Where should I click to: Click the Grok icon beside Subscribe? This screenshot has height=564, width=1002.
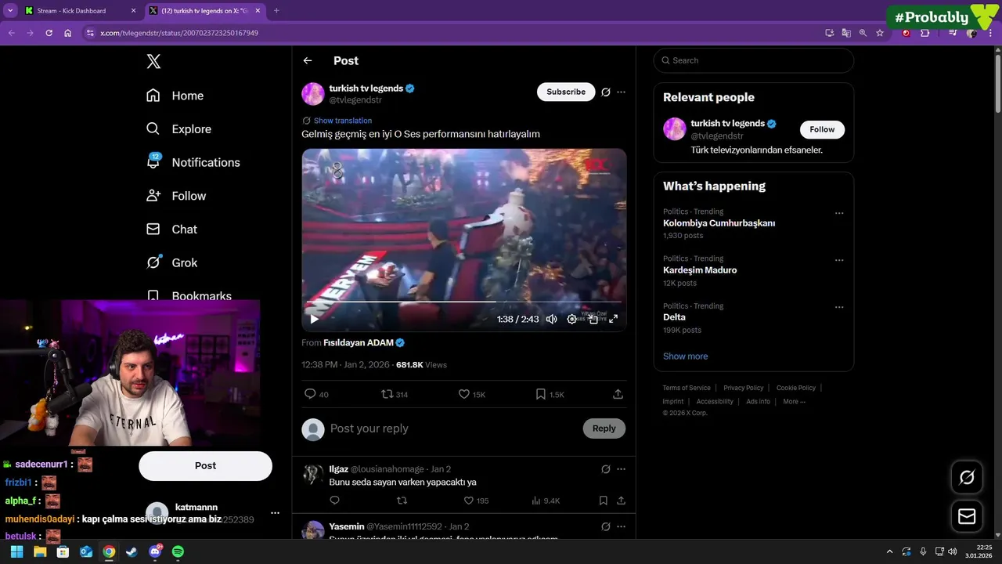point(606,92)
